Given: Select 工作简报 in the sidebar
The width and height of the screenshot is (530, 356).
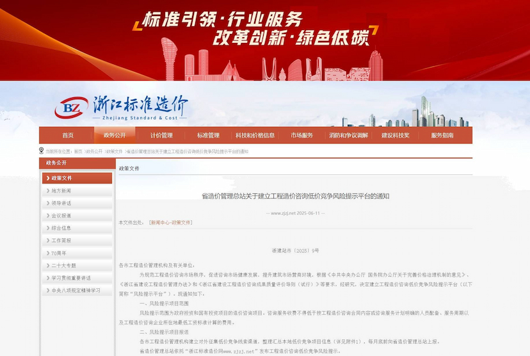Looking at the screenshot, I should (x=77, y=240).
